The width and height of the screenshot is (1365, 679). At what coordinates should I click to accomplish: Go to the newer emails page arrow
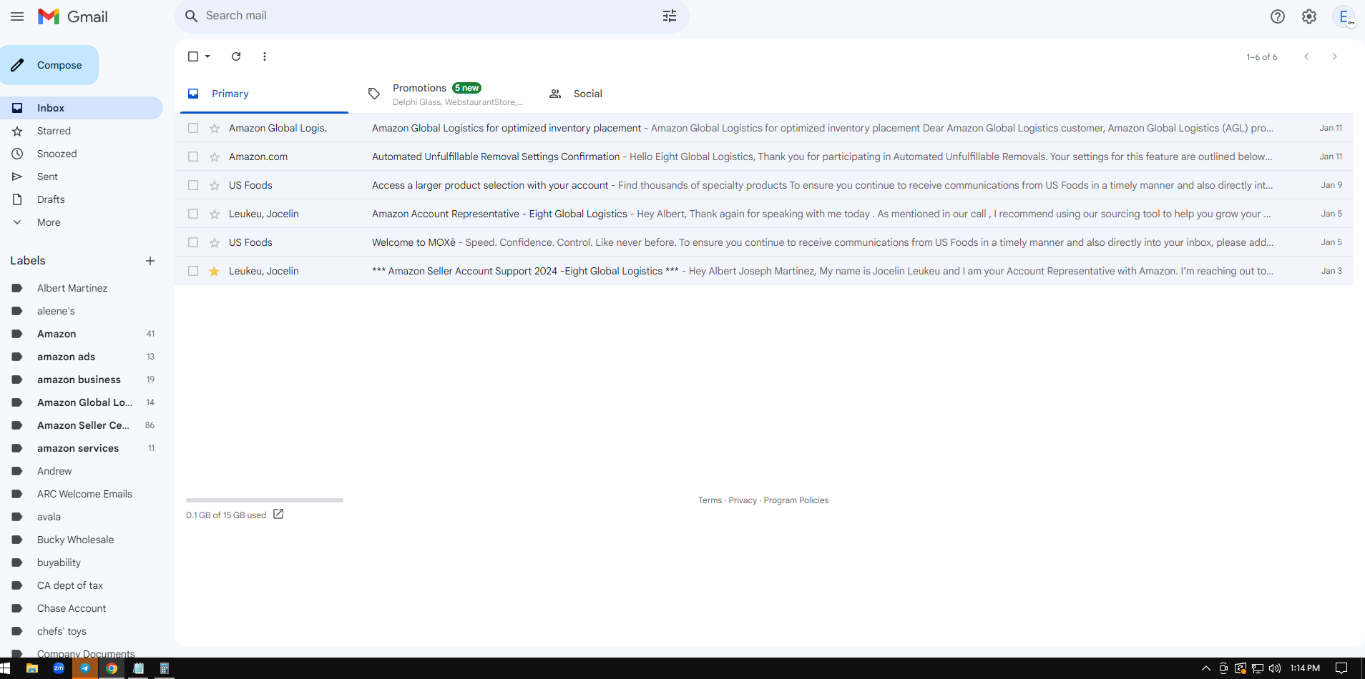[x=1306, y=56]
